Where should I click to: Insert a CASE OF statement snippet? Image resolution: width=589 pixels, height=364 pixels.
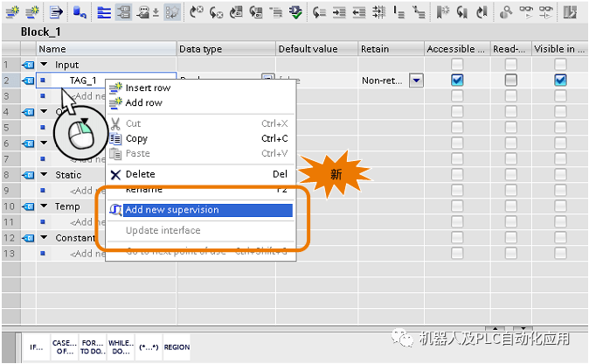(x=65, y=346)
